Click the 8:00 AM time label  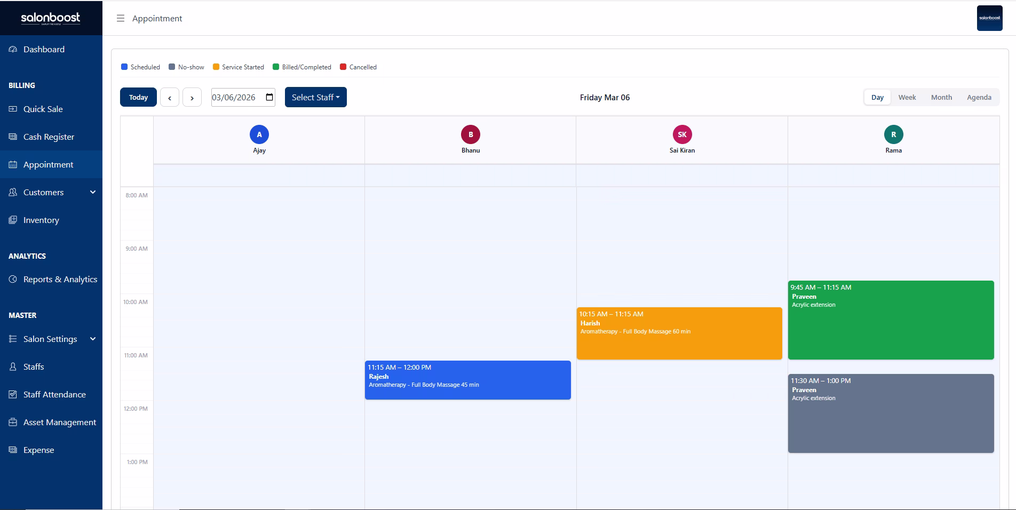tap(137, 195)
